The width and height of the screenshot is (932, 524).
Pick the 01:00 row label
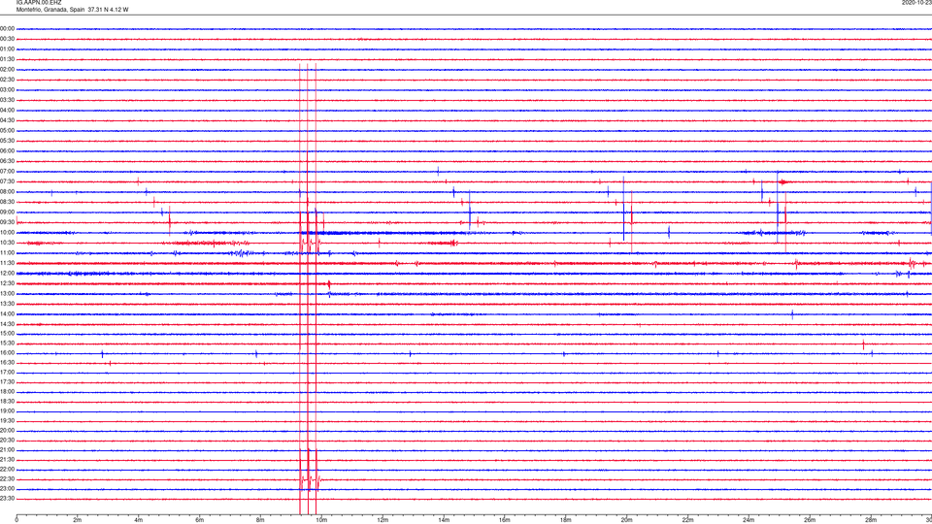pos(7,49)
